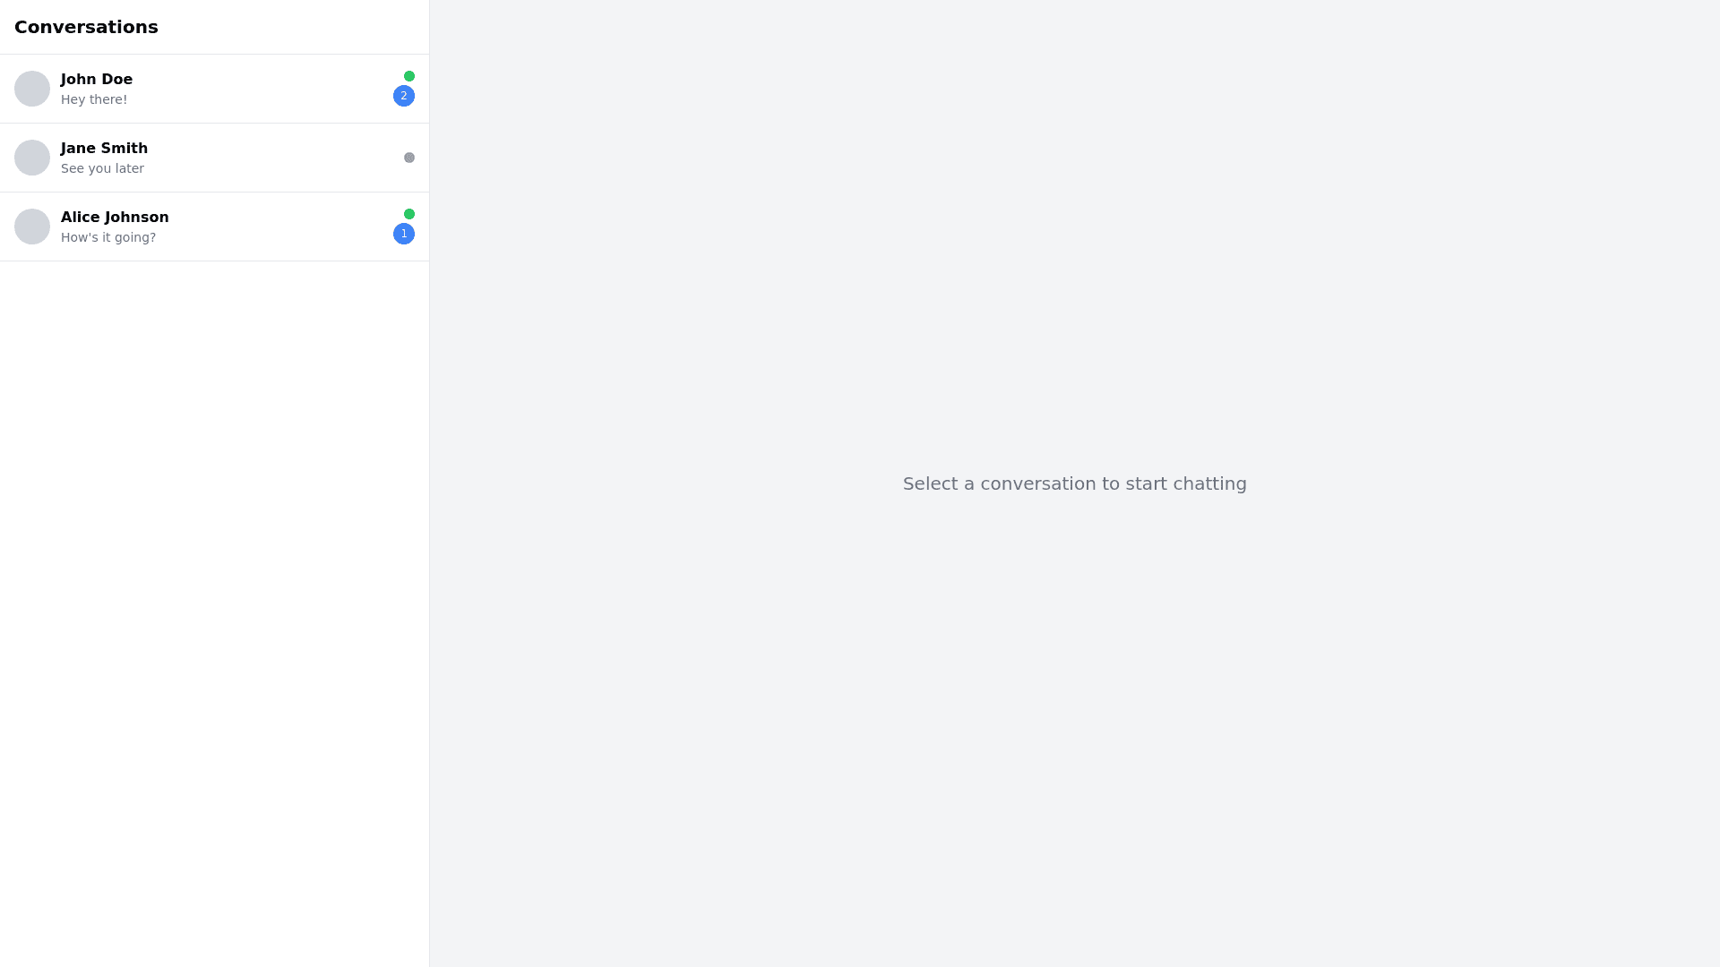Open the Jane Smith conversation by name
The image size is (1720, 967).
[x=104, y=148]
